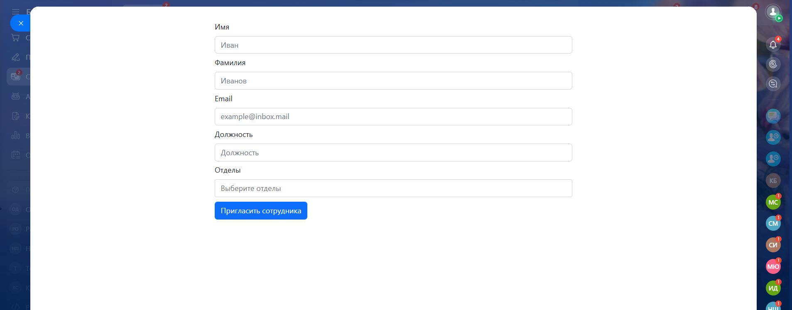Screen dimensions: 792x310
Task: Open the notifications bell icon
Action: [773, 44]
